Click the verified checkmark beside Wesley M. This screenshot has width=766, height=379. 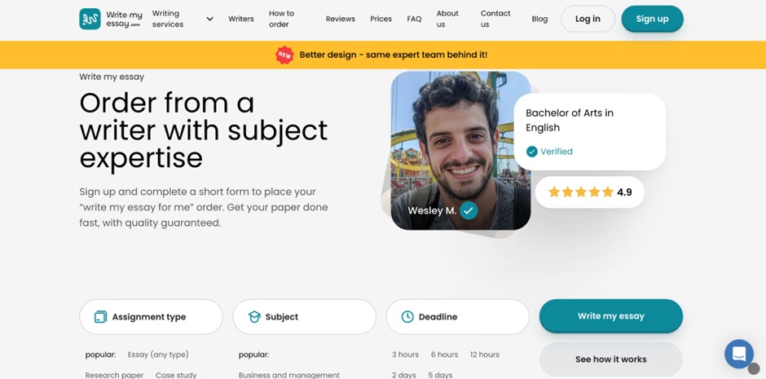coord(469,210)
